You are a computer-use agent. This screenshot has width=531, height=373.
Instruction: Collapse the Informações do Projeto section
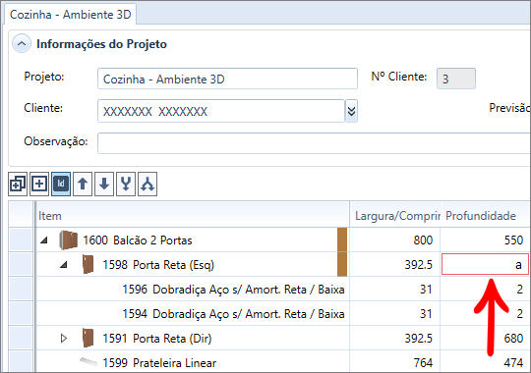tap(22, 44)
